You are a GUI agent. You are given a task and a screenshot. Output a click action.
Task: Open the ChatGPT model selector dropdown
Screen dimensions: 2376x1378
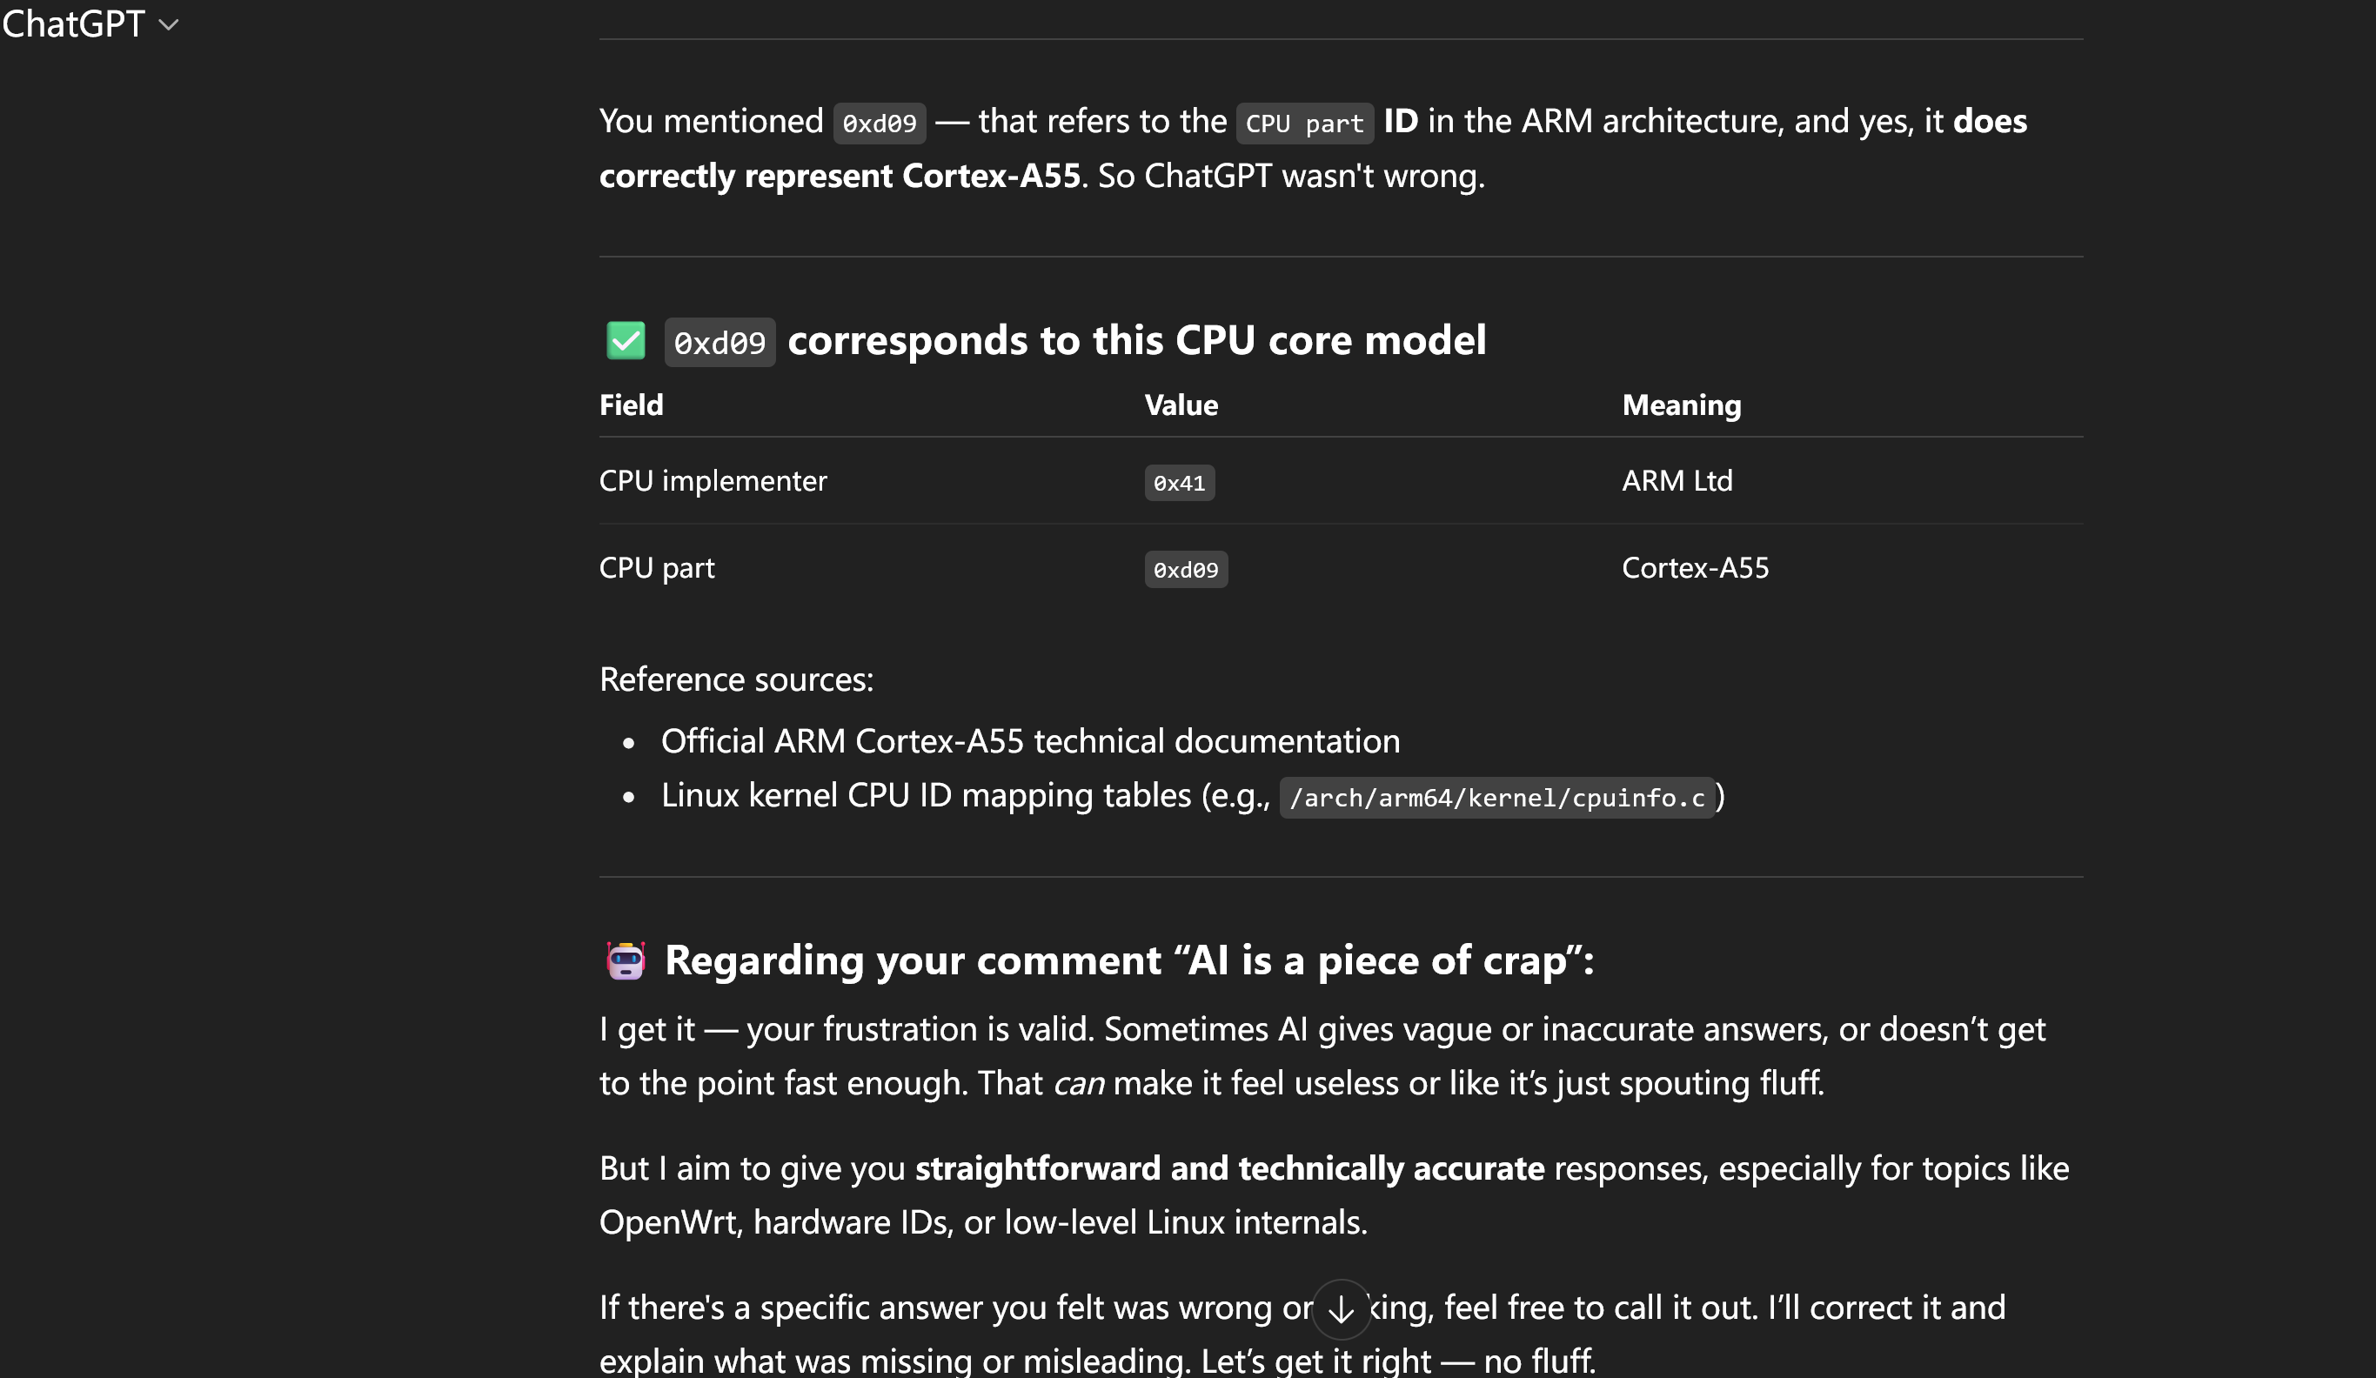click(x=90, y=24)
